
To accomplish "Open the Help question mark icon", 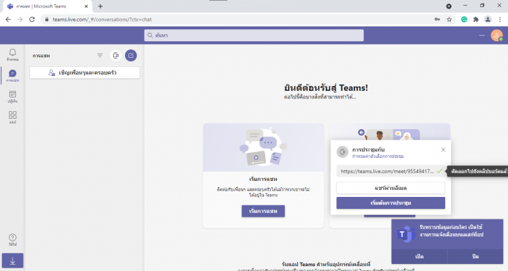I will [13, 240].
